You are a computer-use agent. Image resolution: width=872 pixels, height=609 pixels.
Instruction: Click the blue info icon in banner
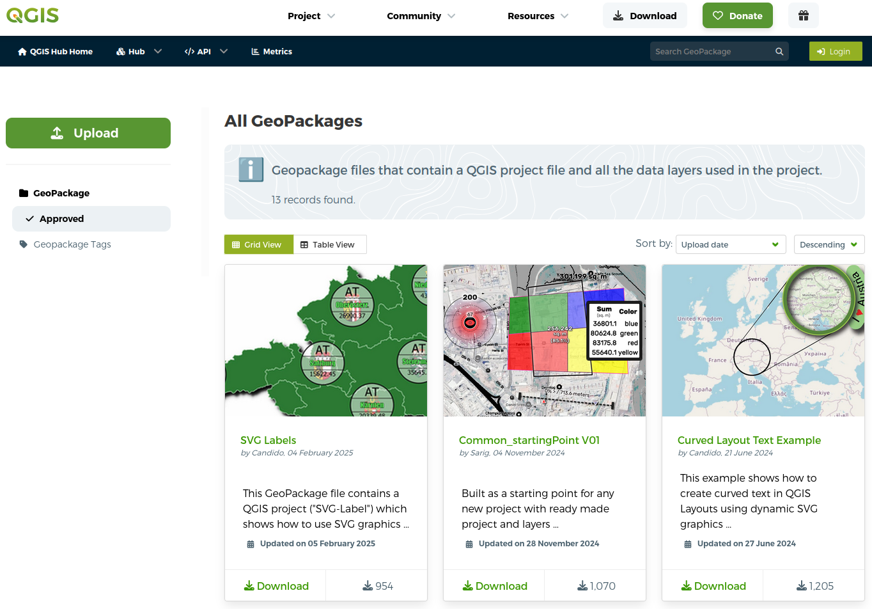point(251,170)
